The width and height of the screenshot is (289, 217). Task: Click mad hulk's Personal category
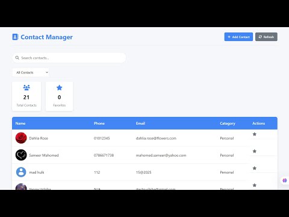coord(227,172)
